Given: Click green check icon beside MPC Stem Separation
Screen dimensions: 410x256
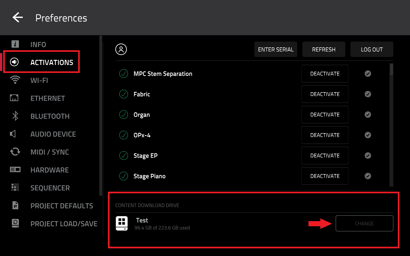Looking at the screenshot, I should [124, 74].
